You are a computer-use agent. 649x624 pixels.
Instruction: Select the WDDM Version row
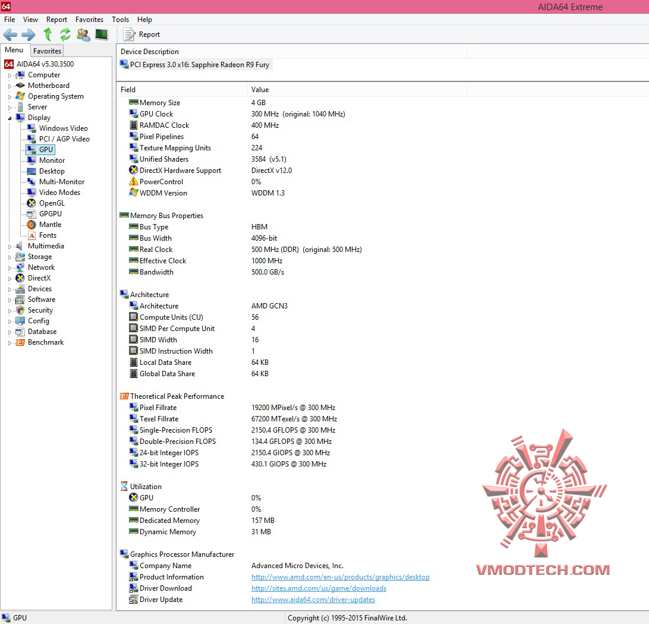[207, 193]
